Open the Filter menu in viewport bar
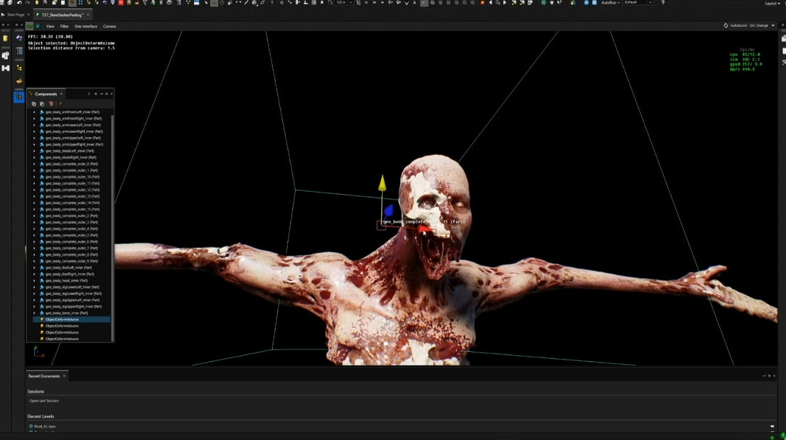Screen dimensions: 786x440 (64, 26)
